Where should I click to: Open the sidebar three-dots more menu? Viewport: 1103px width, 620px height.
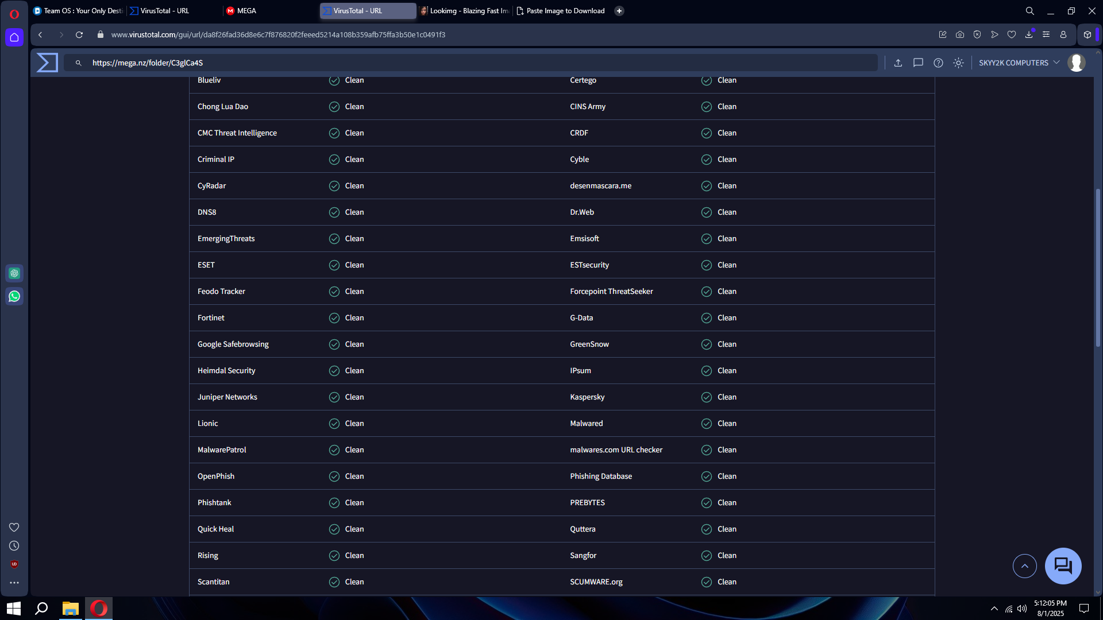[x=14, y=583]
